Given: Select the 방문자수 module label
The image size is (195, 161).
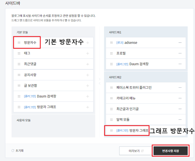Looking at the screenshot, I should click(30, 43).
